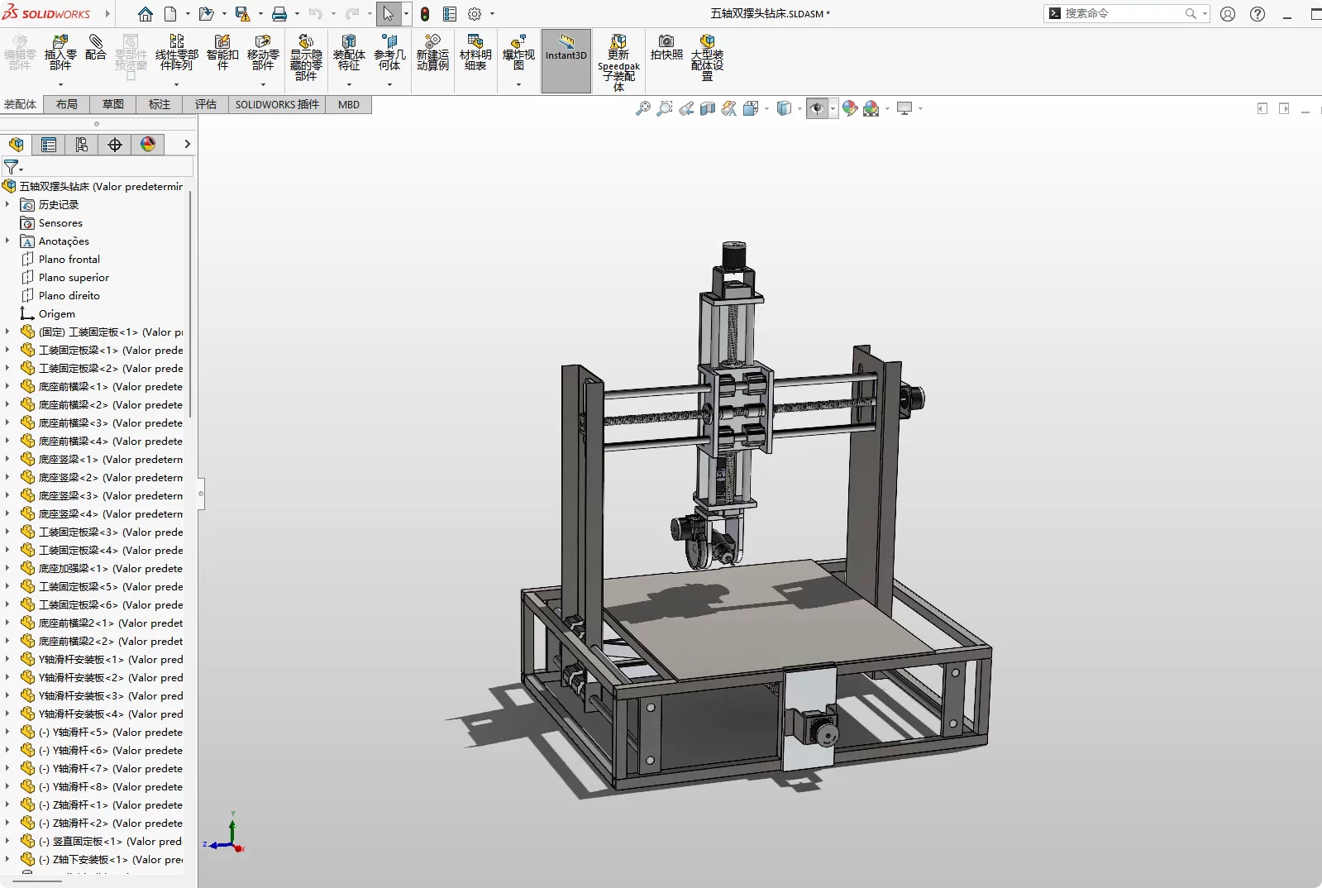Open the View Orientation dropdown arrow
The image size is (1322, 888).
point(766,108)
